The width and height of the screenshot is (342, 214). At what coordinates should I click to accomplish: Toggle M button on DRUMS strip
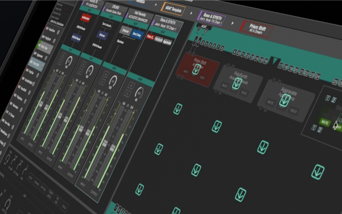[84, 65]
